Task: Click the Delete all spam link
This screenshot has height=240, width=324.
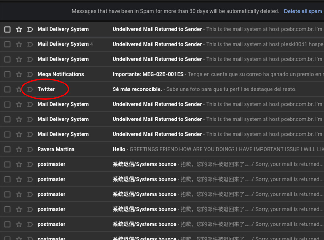Action: [x=303, y=11]
